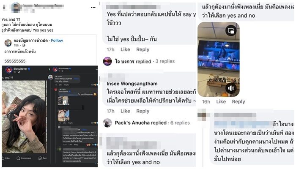296x169 pixels.
Task: Open Pack's Anucha avatar picture
Action: tap(107, 123)
